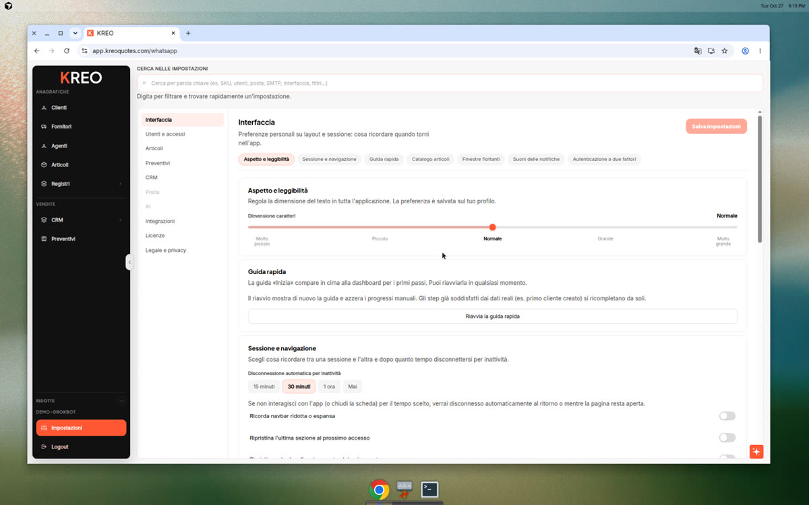The height and width of the screenshot is (505, 809).
Task: Open the Terminal from the dock
Action: [429, 490]
